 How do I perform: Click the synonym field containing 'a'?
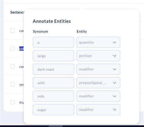coord(53,42)
